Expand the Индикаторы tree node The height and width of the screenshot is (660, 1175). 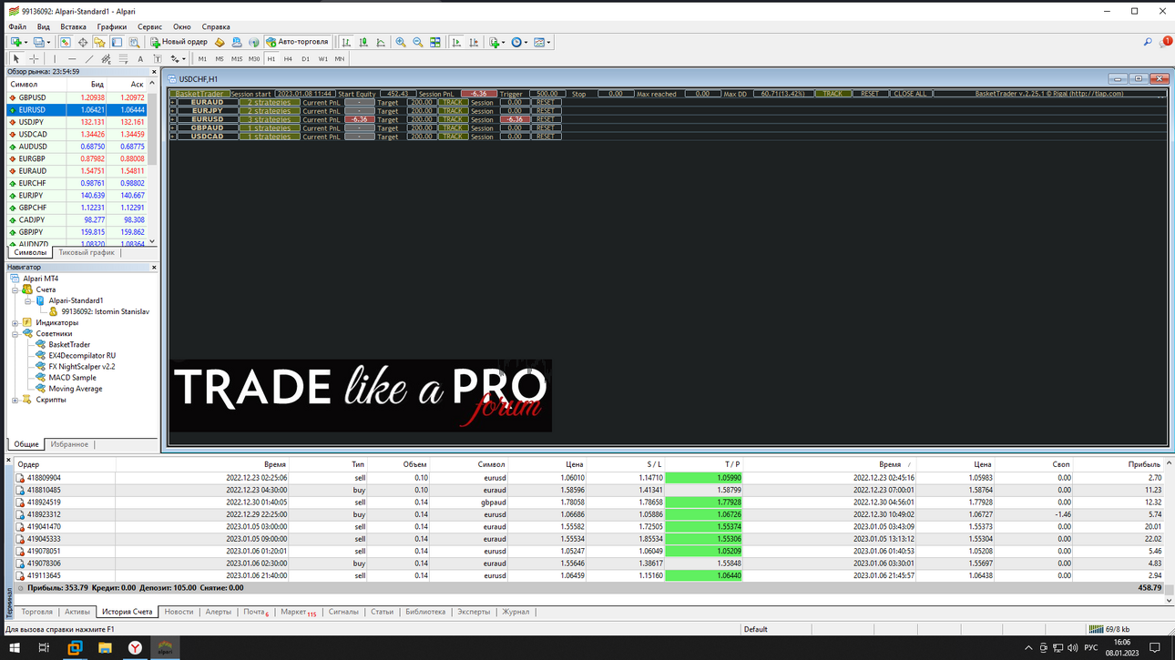pyautogui.click(x=15, y=322)
